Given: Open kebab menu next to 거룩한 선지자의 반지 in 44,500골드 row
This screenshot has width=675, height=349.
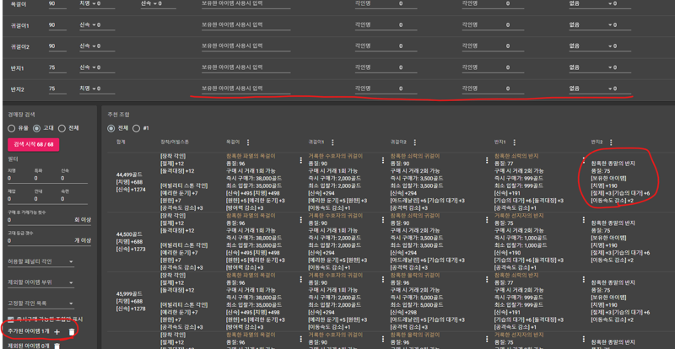Looking at the screenshot, I should [x=584, y=219].
